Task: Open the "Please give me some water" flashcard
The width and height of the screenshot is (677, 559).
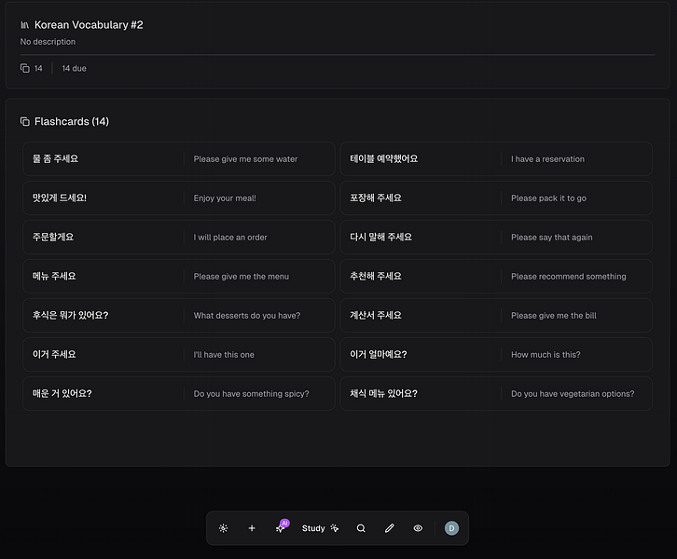Action: coord(178,159)
